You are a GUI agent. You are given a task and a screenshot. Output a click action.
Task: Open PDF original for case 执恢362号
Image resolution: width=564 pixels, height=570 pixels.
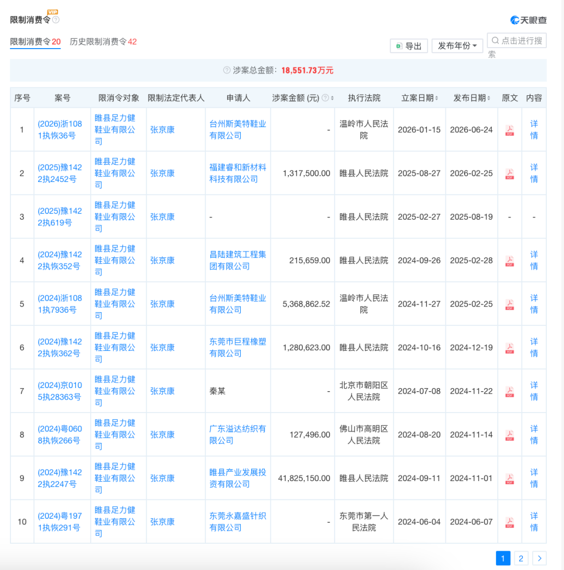tap(510, 348)
